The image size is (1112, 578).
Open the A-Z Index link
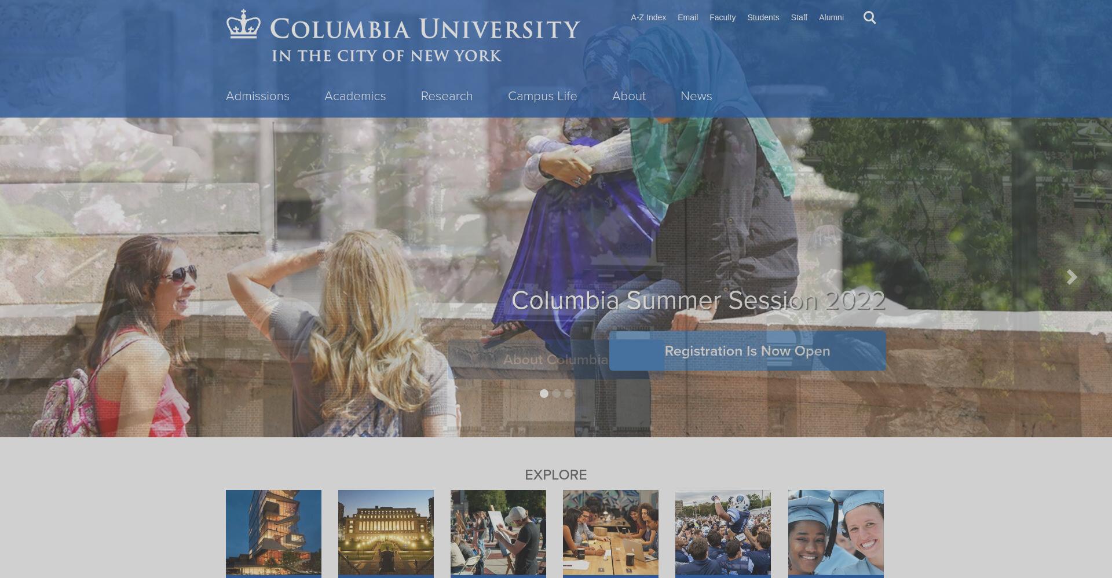pos(649,17)
